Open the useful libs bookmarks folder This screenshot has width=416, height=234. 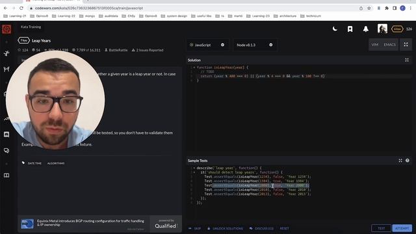[x=201, y=16]
